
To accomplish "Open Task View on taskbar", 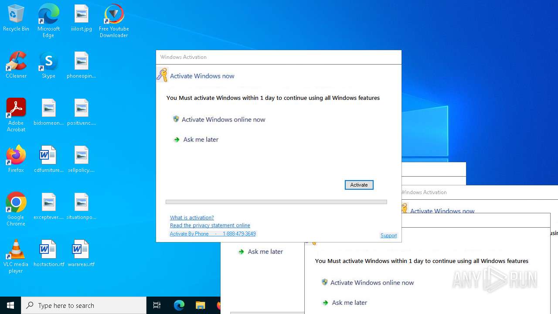I will pyautogui.click(x=157, y=305).
